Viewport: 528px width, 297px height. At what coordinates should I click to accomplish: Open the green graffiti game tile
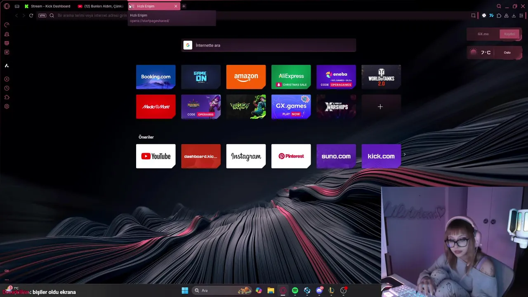point(246,107)
